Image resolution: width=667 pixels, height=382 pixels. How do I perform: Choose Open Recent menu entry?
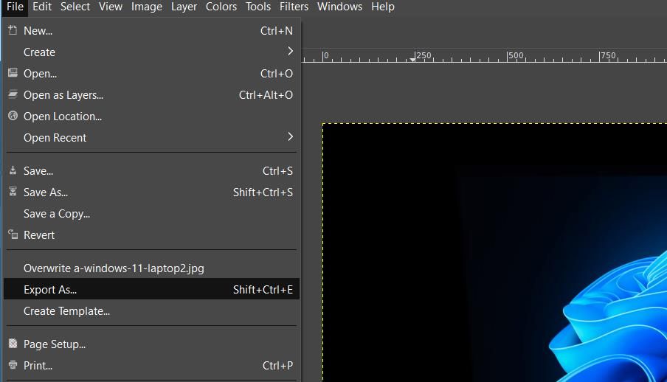[x=151, y=137]
